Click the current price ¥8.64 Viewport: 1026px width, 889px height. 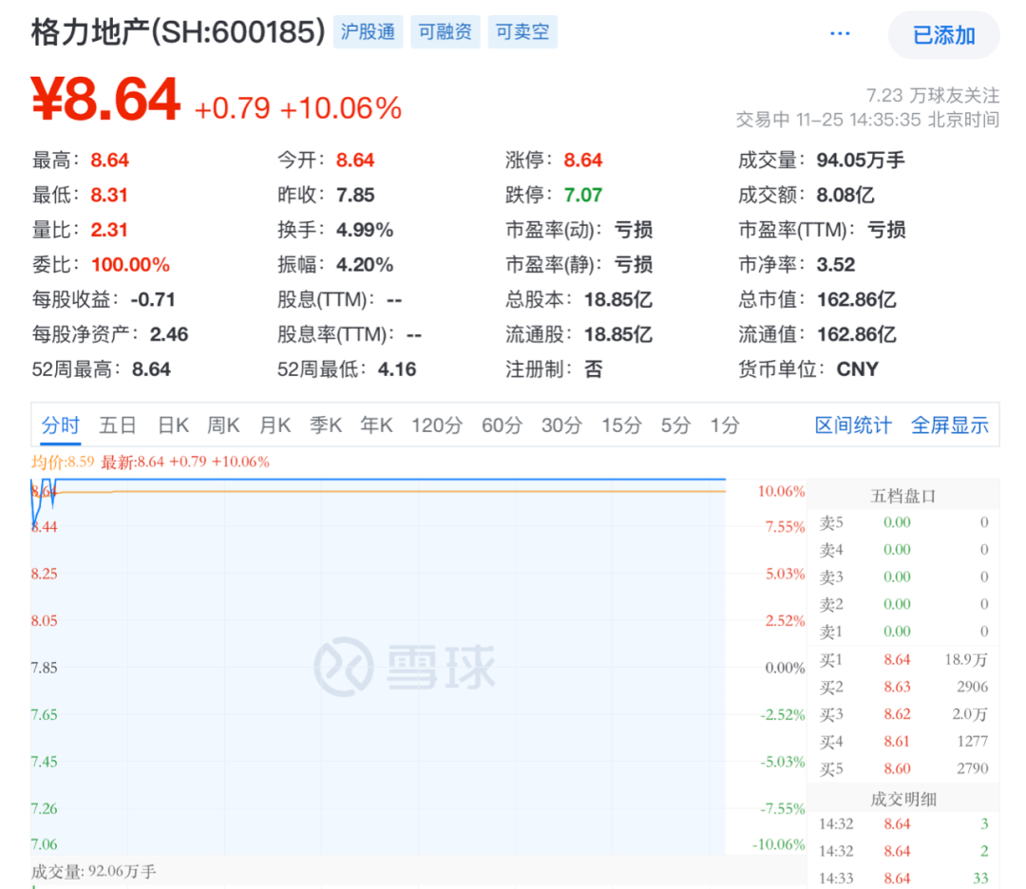tap(105, 100)
